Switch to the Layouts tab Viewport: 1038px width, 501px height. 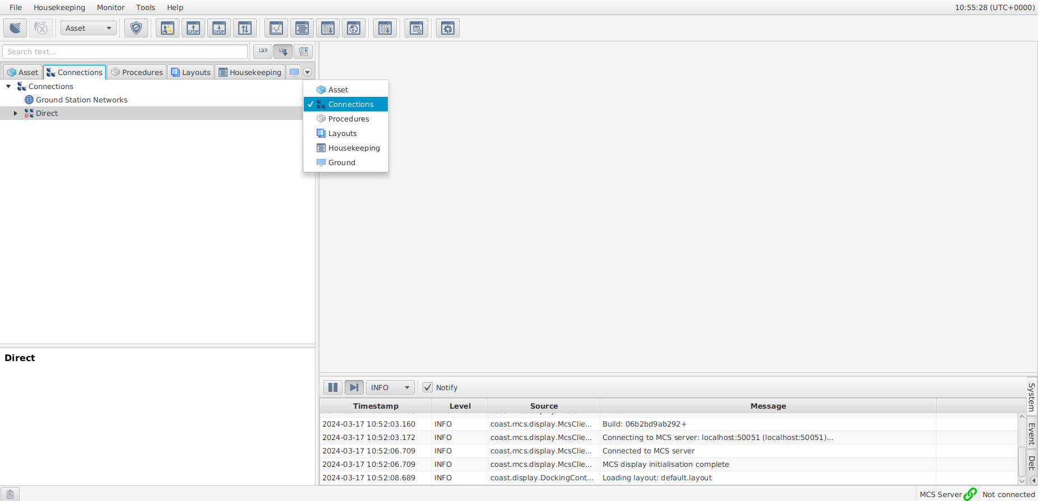pos(191,72)
